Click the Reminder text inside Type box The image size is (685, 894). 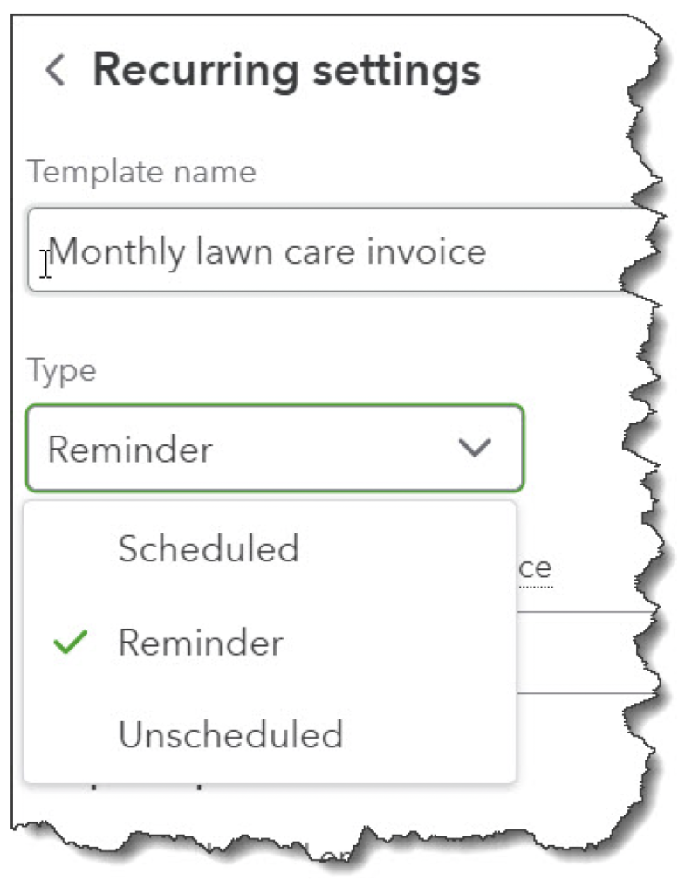[x=130, y=450]
